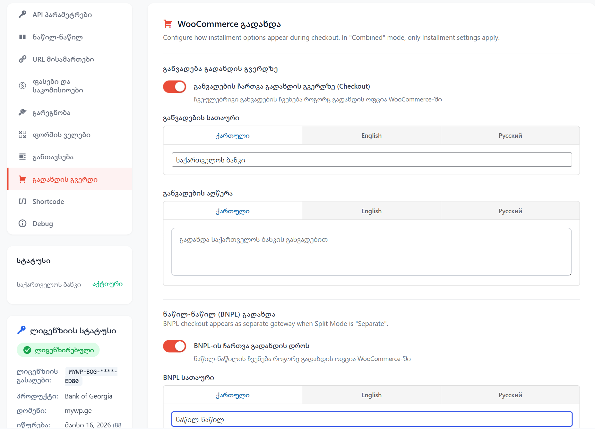The image size is (595, 429).
Task: Open the Debug menu item
Action: pos(43,223)
